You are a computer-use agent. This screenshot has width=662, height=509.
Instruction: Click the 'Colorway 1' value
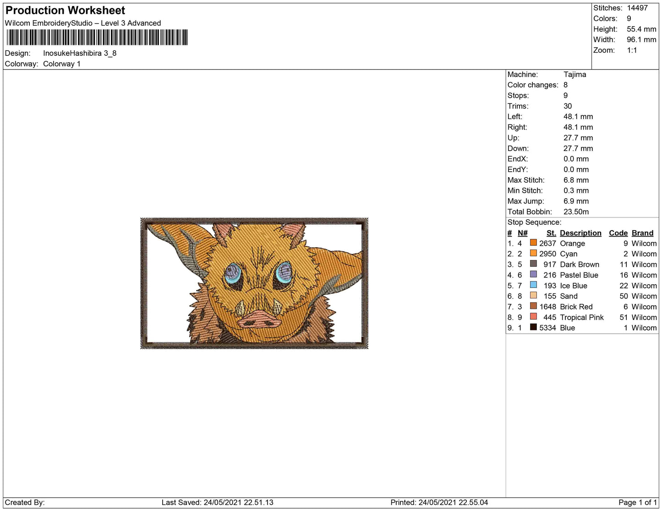[x=62, y=64]
